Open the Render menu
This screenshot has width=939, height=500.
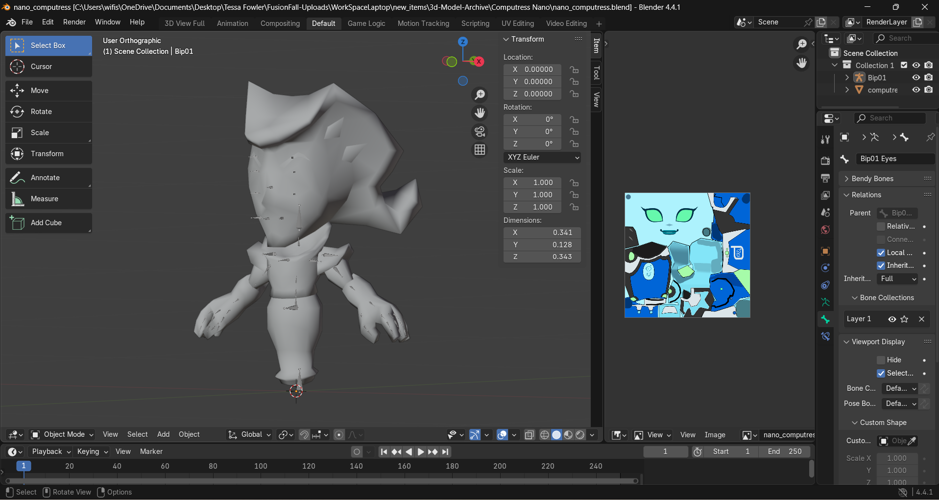click(x=74, y=22)
